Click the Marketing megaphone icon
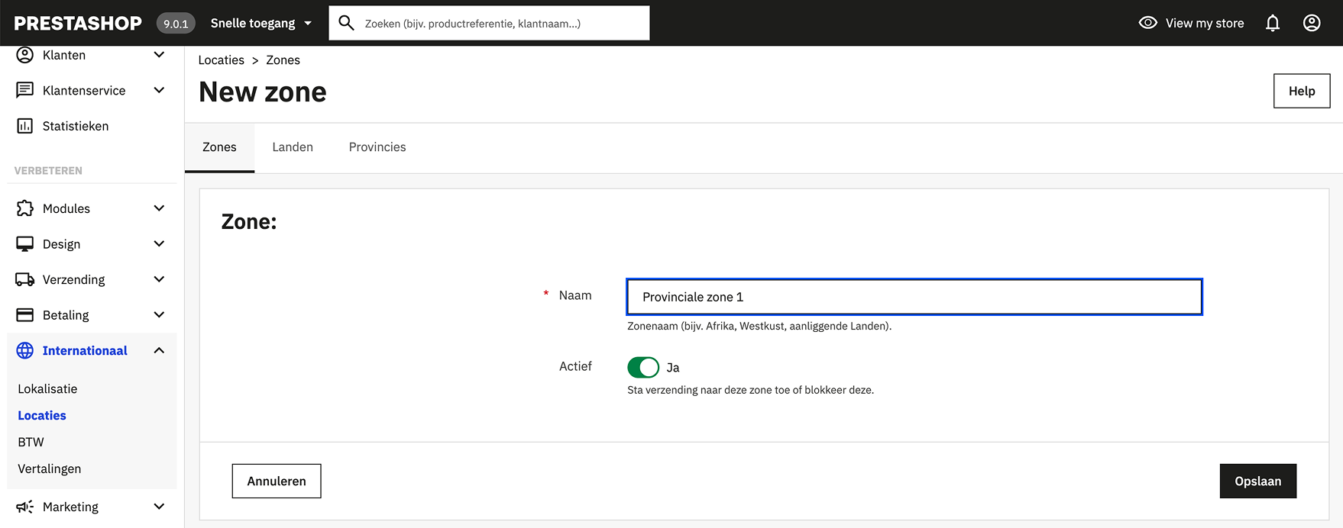 [x=25, y=507]
